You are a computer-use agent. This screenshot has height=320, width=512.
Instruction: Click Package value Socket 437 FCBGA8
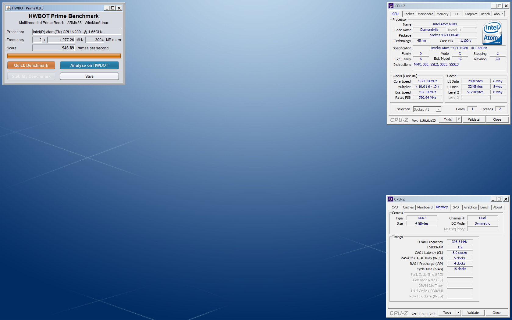[445, 35]
